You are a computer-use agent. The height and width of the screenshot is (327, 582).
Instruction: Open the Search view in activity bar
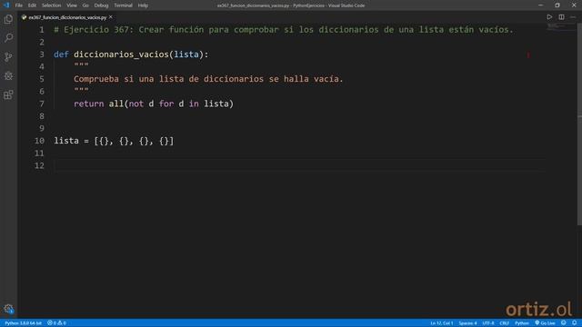8,38
